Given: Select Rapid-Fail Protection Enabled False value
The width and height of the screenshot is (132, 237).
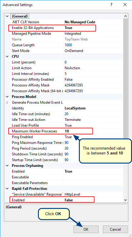Looking at the screenshot, I should [69, 200].
